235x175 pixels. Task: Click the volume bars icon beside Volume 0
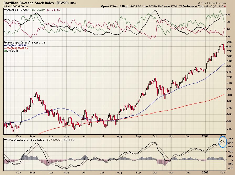6,51
